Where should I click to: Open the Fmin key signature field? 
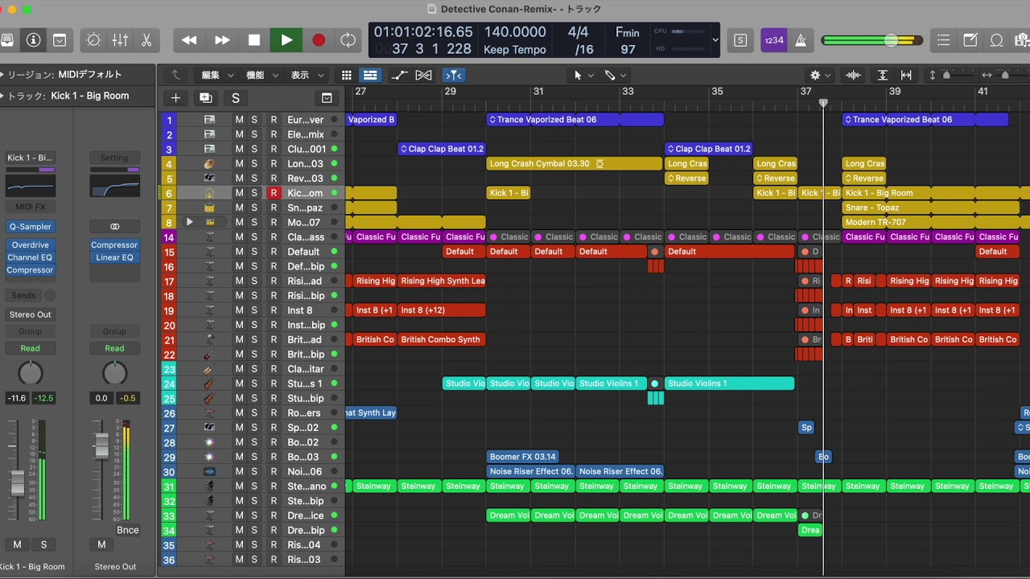click(x=627, y=32)
